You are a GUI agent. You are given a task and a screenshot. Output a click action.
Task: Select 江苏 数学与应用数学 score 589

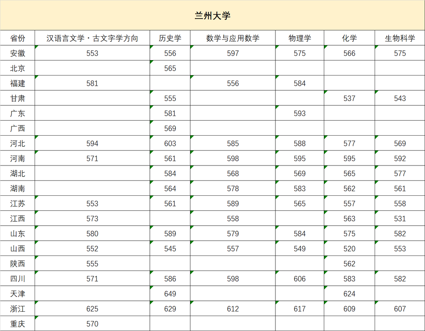pyautogui.click(x=233, y=203)
